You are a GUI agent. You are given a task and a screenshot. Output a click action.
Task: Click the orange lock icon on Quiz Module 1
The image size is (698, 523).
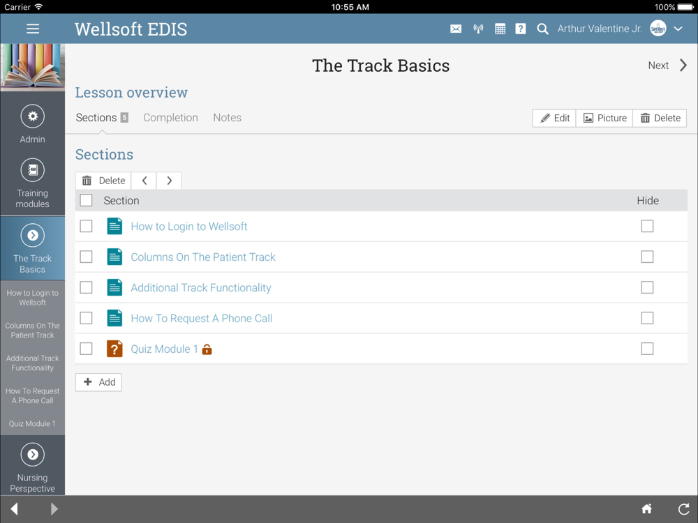[207, 349]
